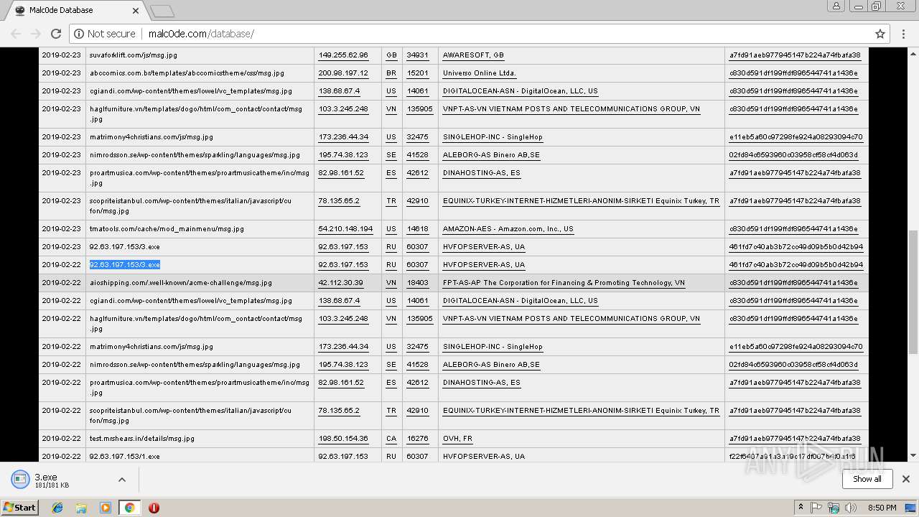The width and height of the screenshot is (919, 517).
Task: Open IP link 200.98.197.12
Action: point(343,73)
